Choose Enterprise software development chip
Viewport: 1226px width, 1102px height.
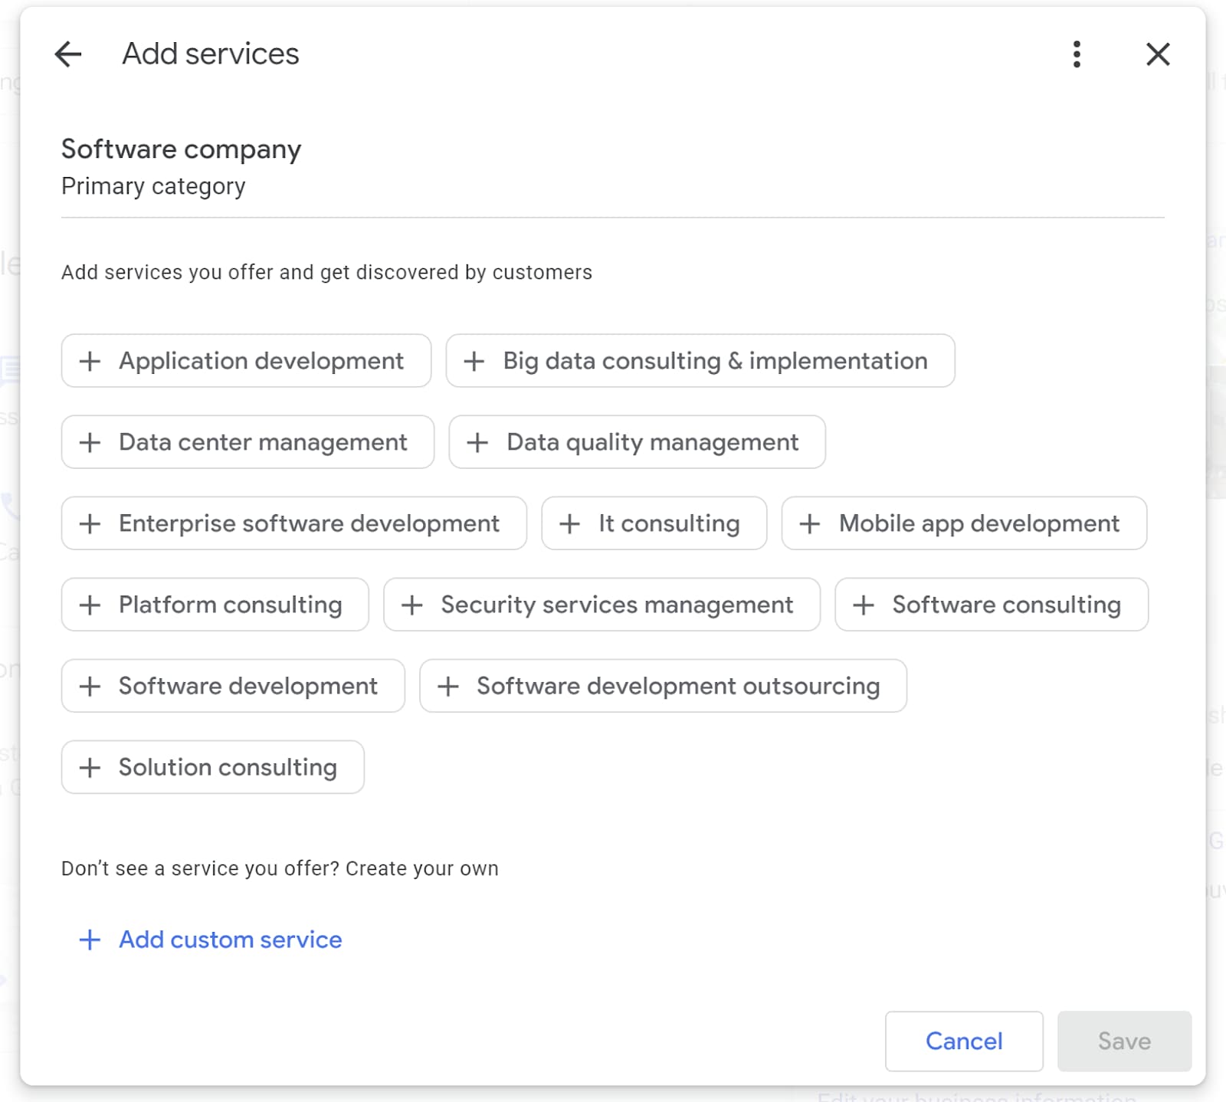point(293,523)
